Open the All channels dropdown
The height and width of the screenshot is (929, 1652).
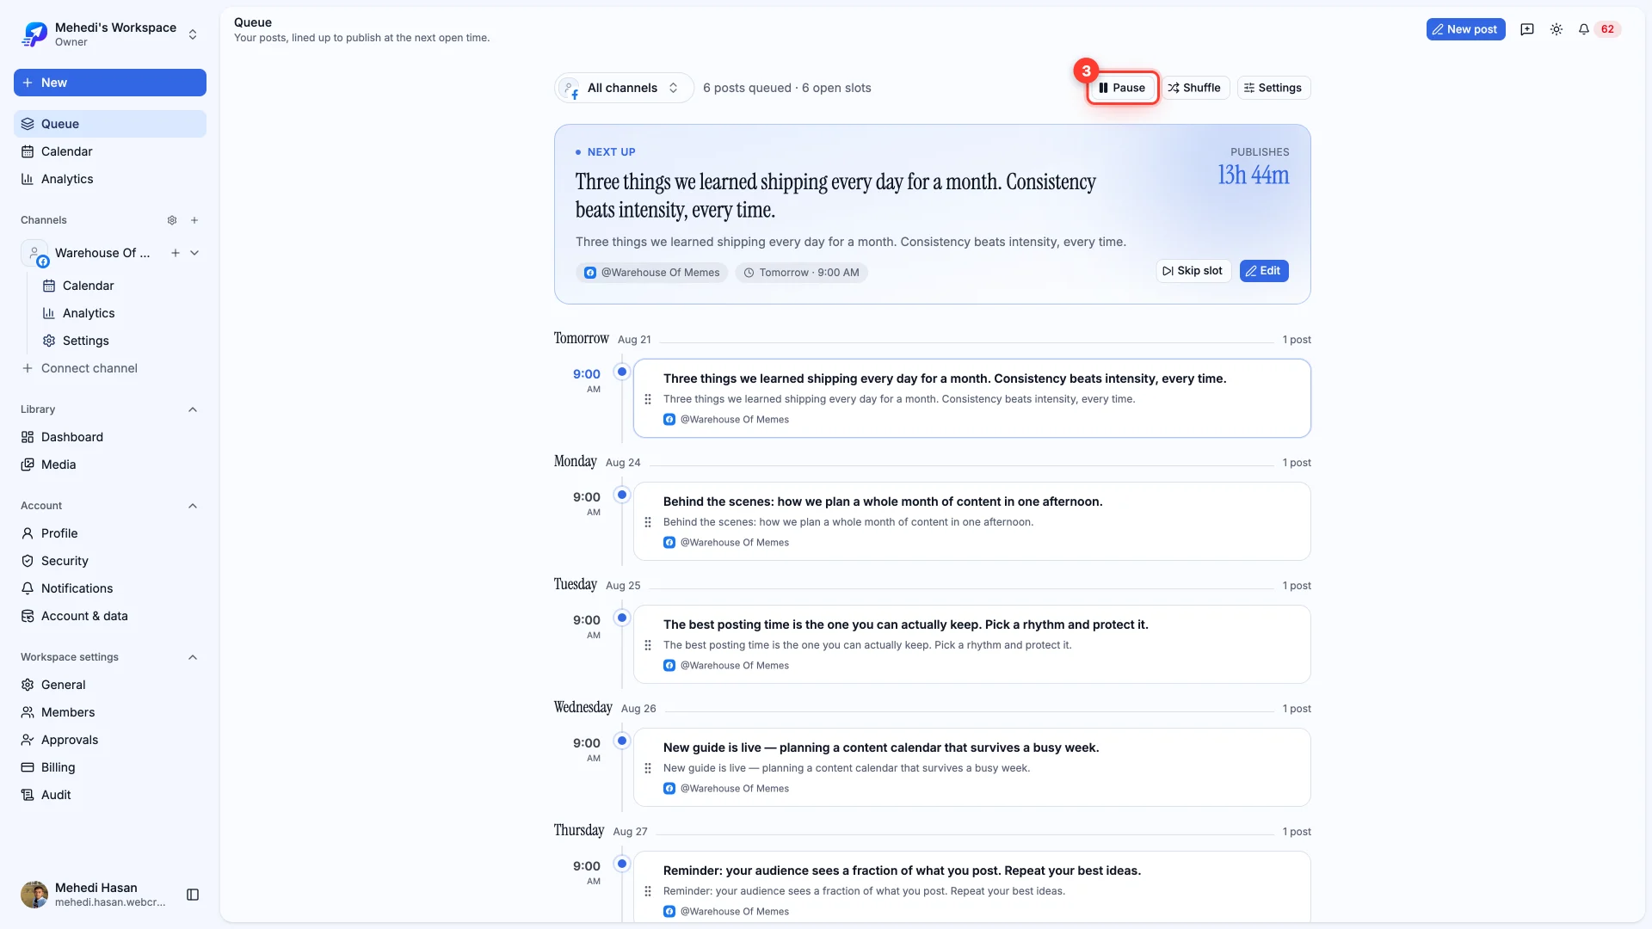coord(624,88)
